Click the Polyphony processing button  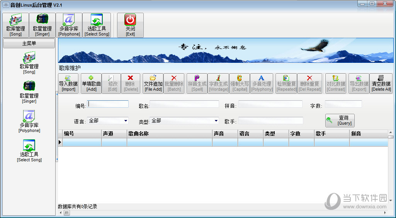(262, 83)
